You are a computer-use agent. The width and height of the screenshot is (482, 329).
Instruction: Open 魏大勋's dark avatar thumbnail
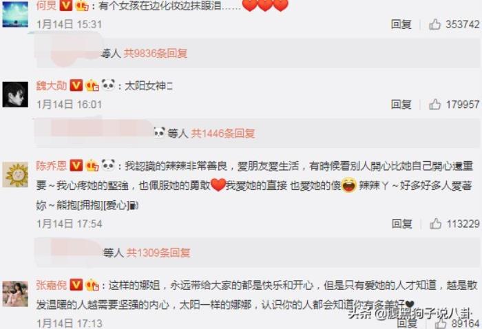click(15, 94)
